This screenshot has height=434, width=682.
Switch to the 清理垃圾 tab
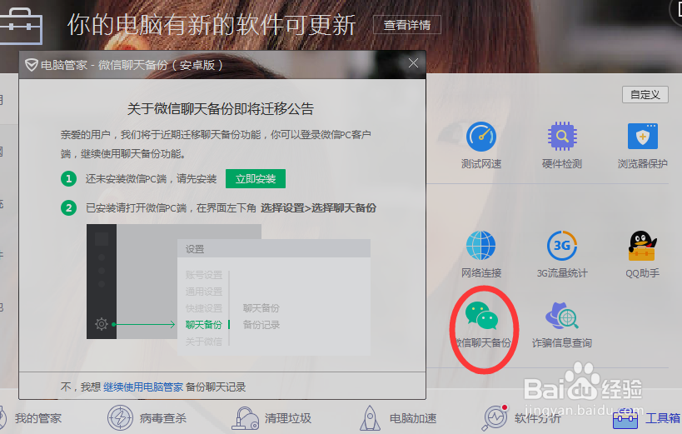tap(271, 418)
